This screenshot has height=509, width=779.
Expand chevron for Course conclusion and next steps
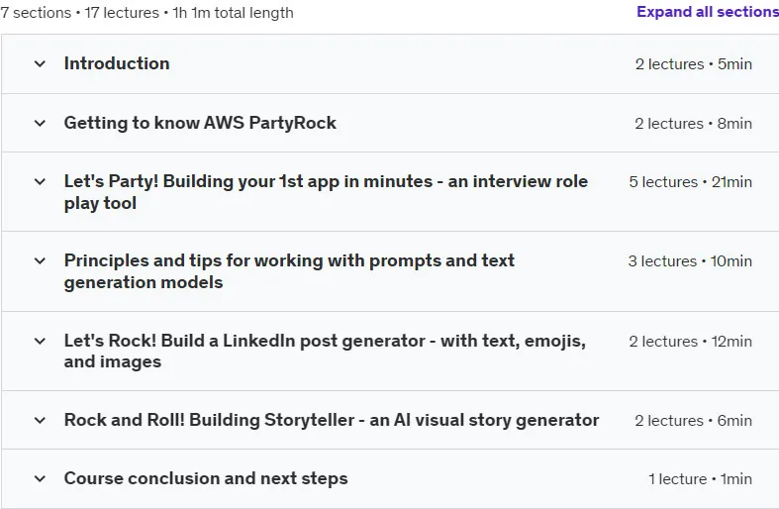click(40, 478)
